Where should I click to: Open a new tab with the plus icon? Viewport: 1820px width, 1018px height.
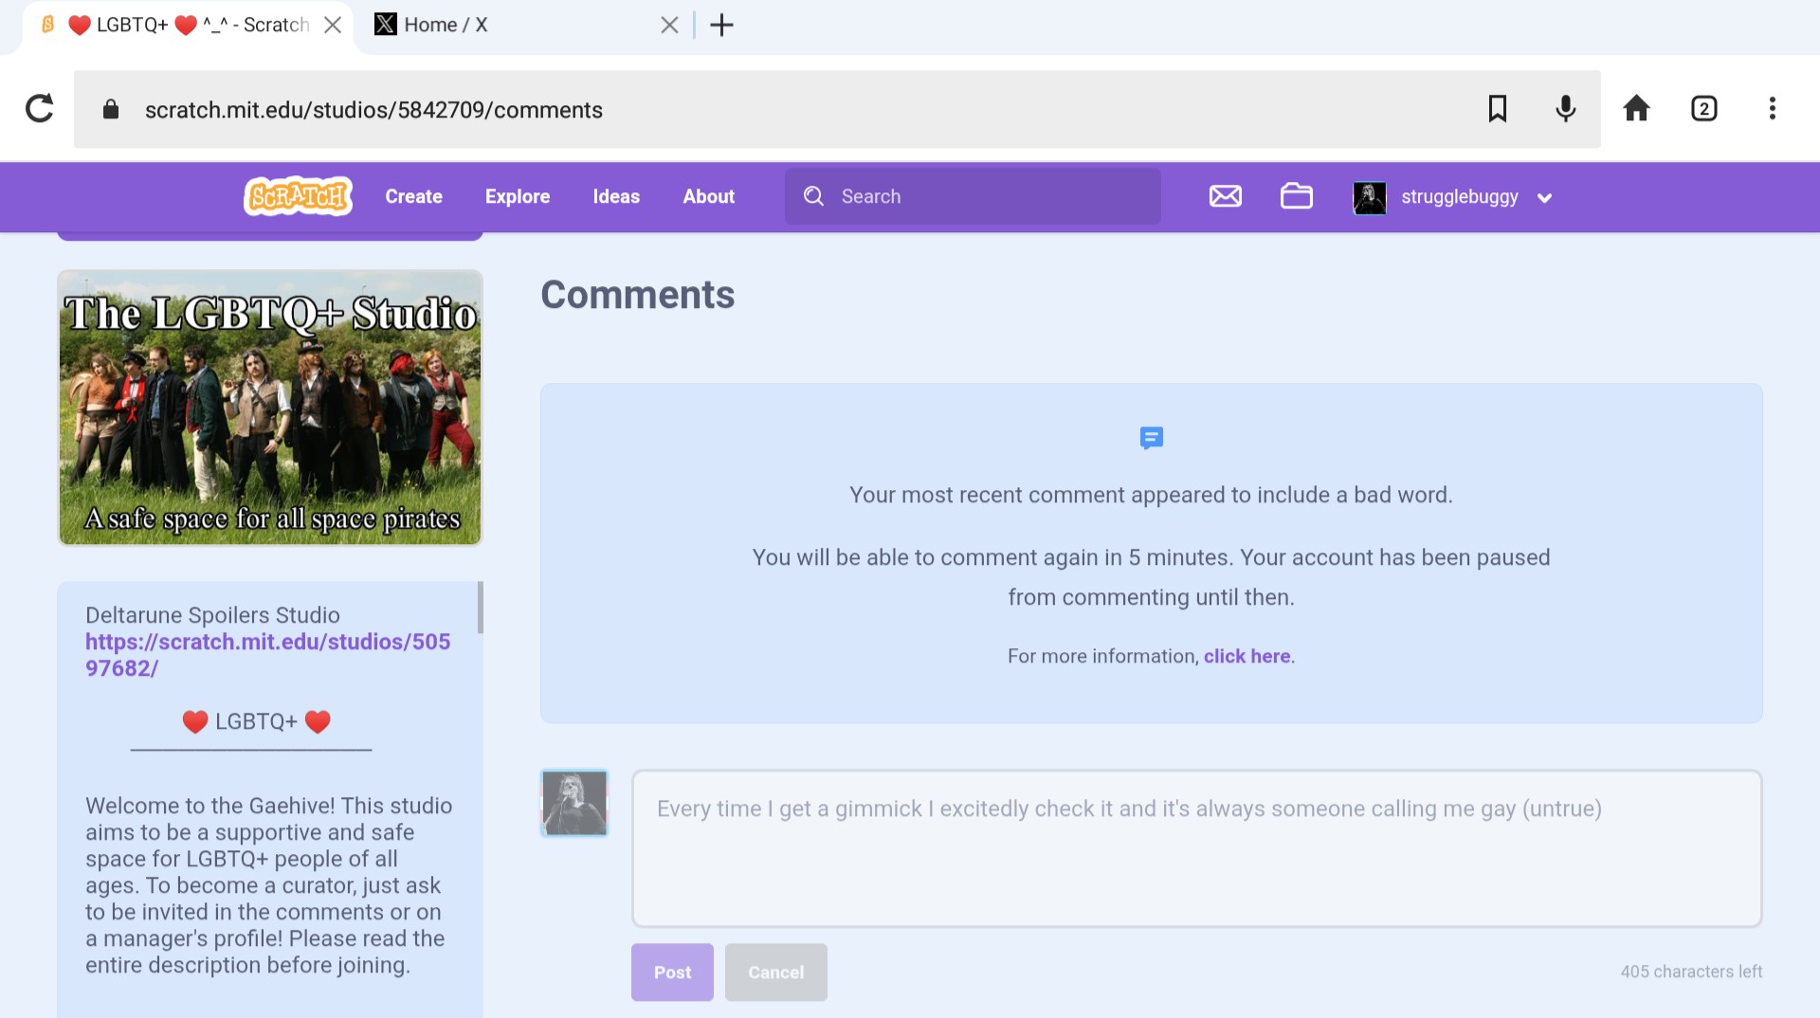click(721, 25)
